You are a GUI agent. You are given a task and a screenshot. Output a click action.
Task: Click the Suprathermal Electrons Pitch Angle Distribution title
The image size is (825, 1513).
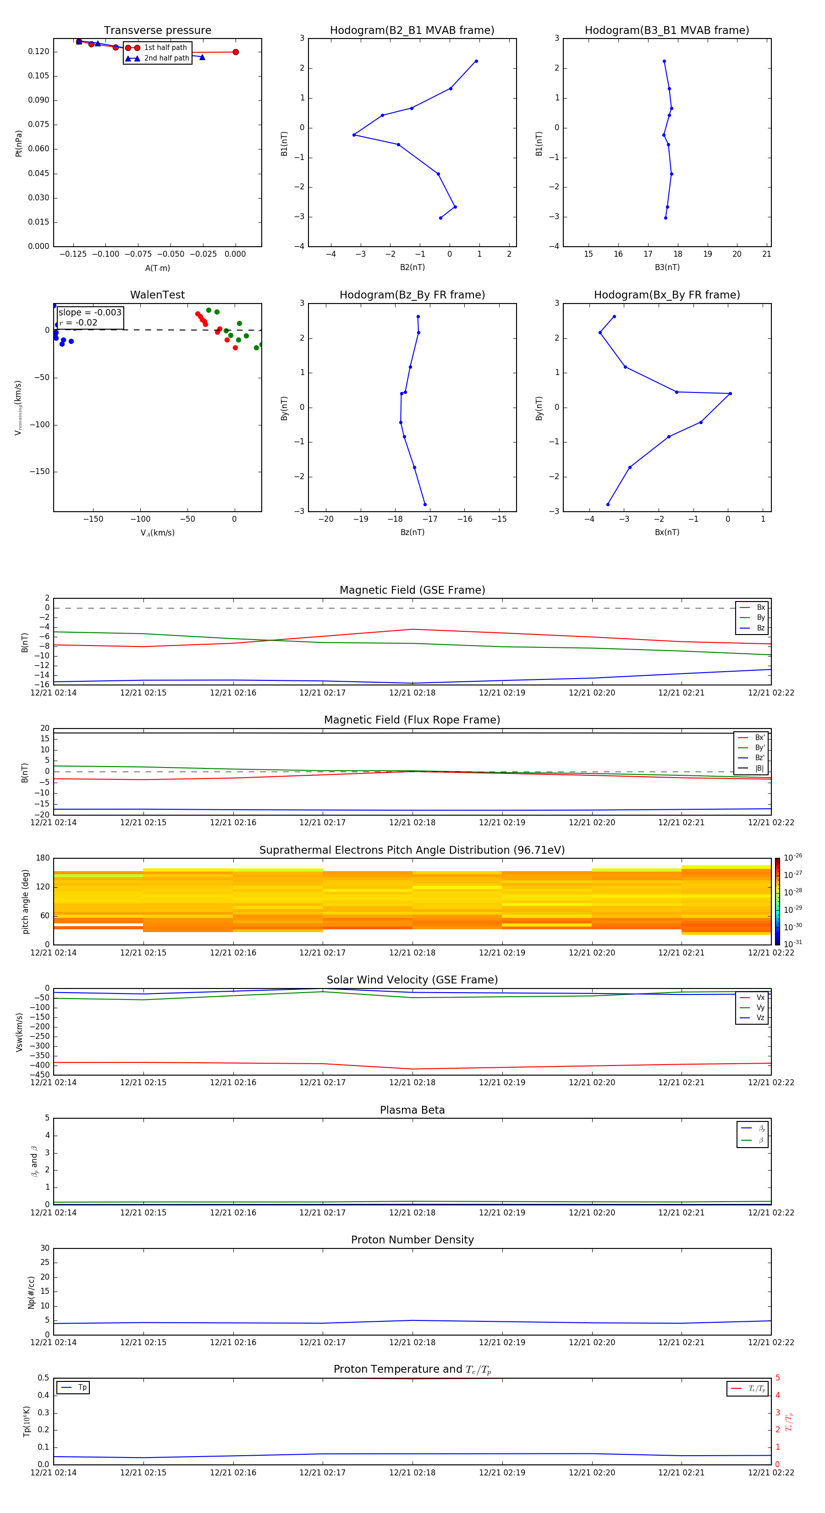[412, 850]
